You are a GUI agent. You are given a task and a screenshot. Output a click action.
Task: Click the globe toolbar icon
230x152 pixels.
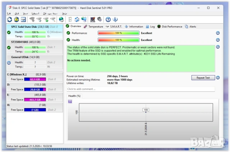(x=61, y=19)
